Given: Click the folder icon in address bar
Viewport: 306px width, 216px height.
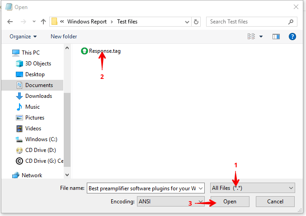Looking at the screenshot, I should [x=54, y=22].
